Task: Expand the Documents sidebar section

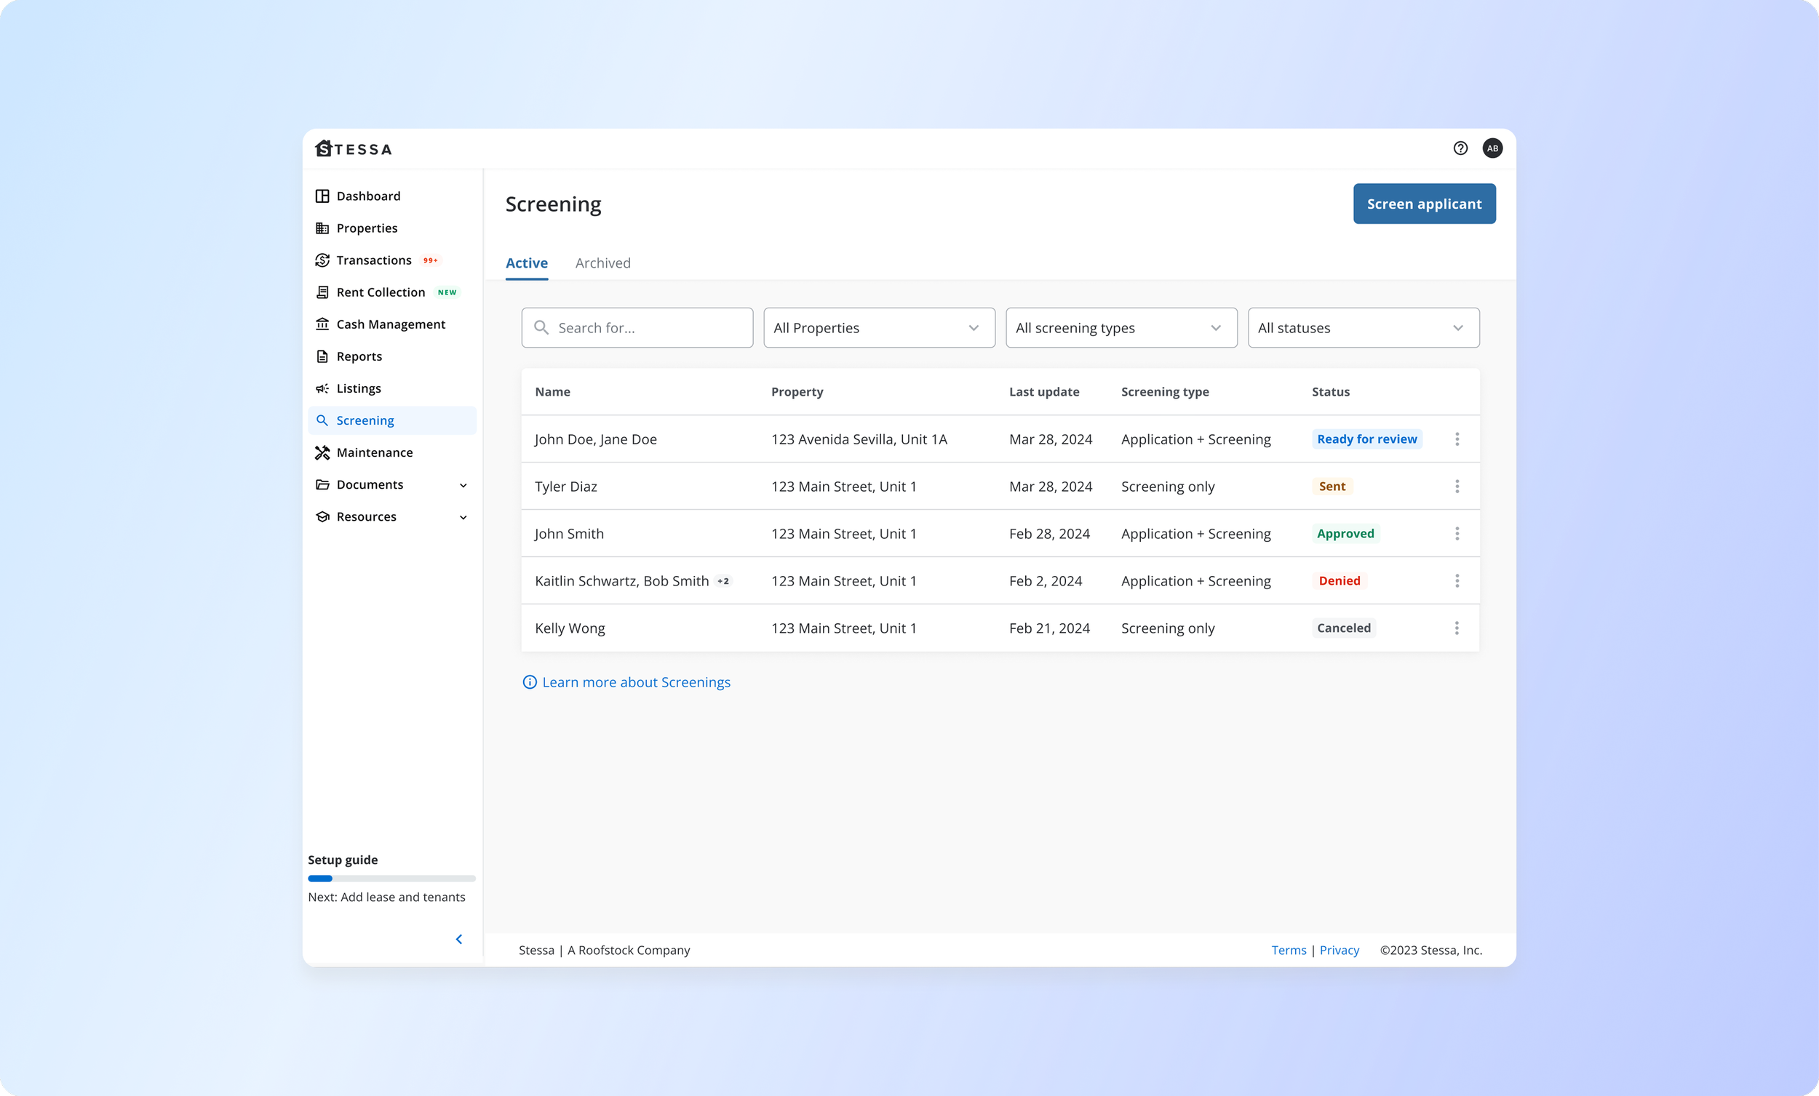Action: tap(463, 485)
